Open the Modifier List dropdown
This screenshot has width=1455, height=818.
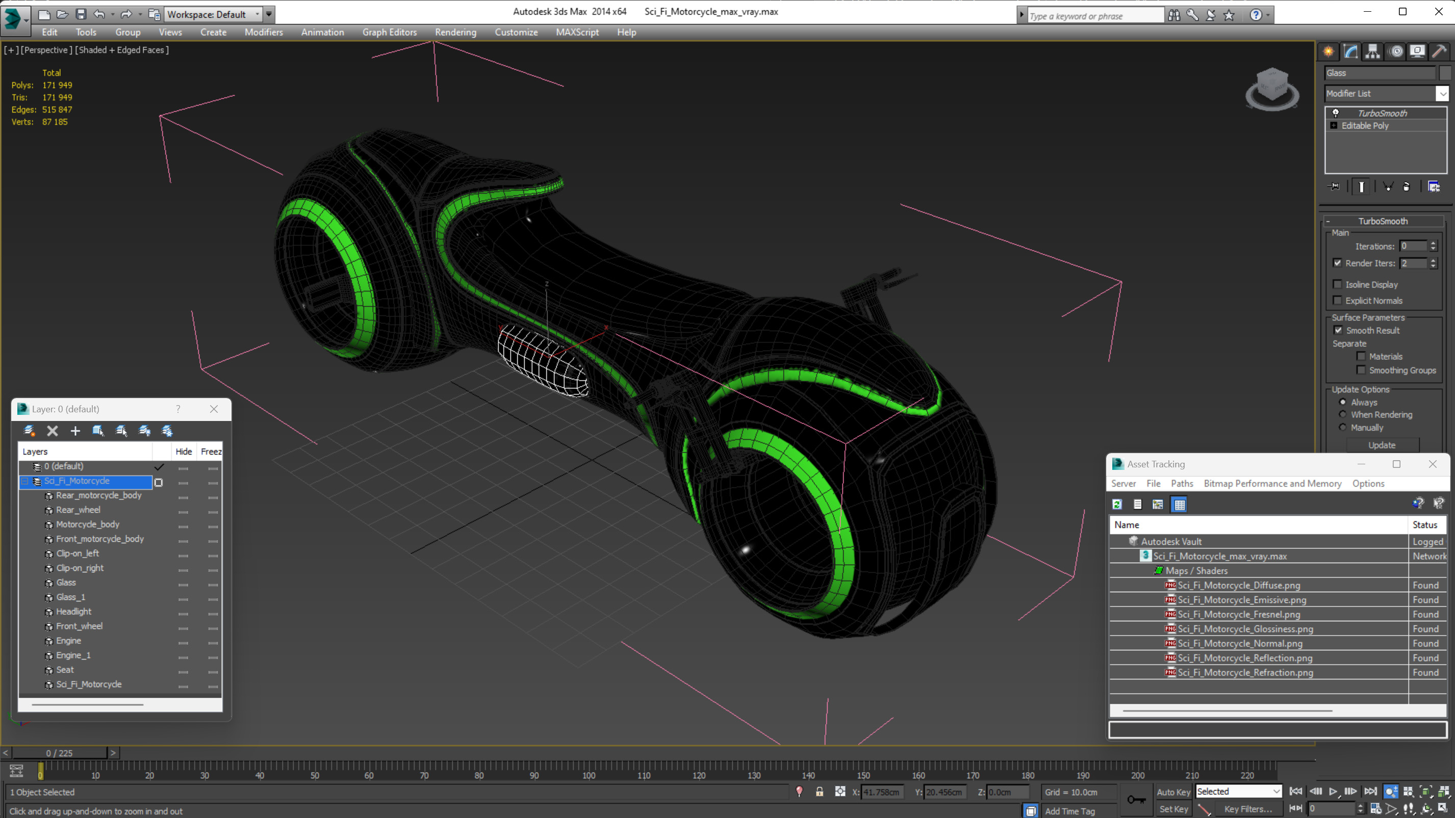coord(1443,94)
